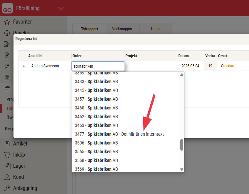The width and height of the screenshot is (249, 194).
Task: Click the Inköp shopping cart icon
Action: [7, 155]
